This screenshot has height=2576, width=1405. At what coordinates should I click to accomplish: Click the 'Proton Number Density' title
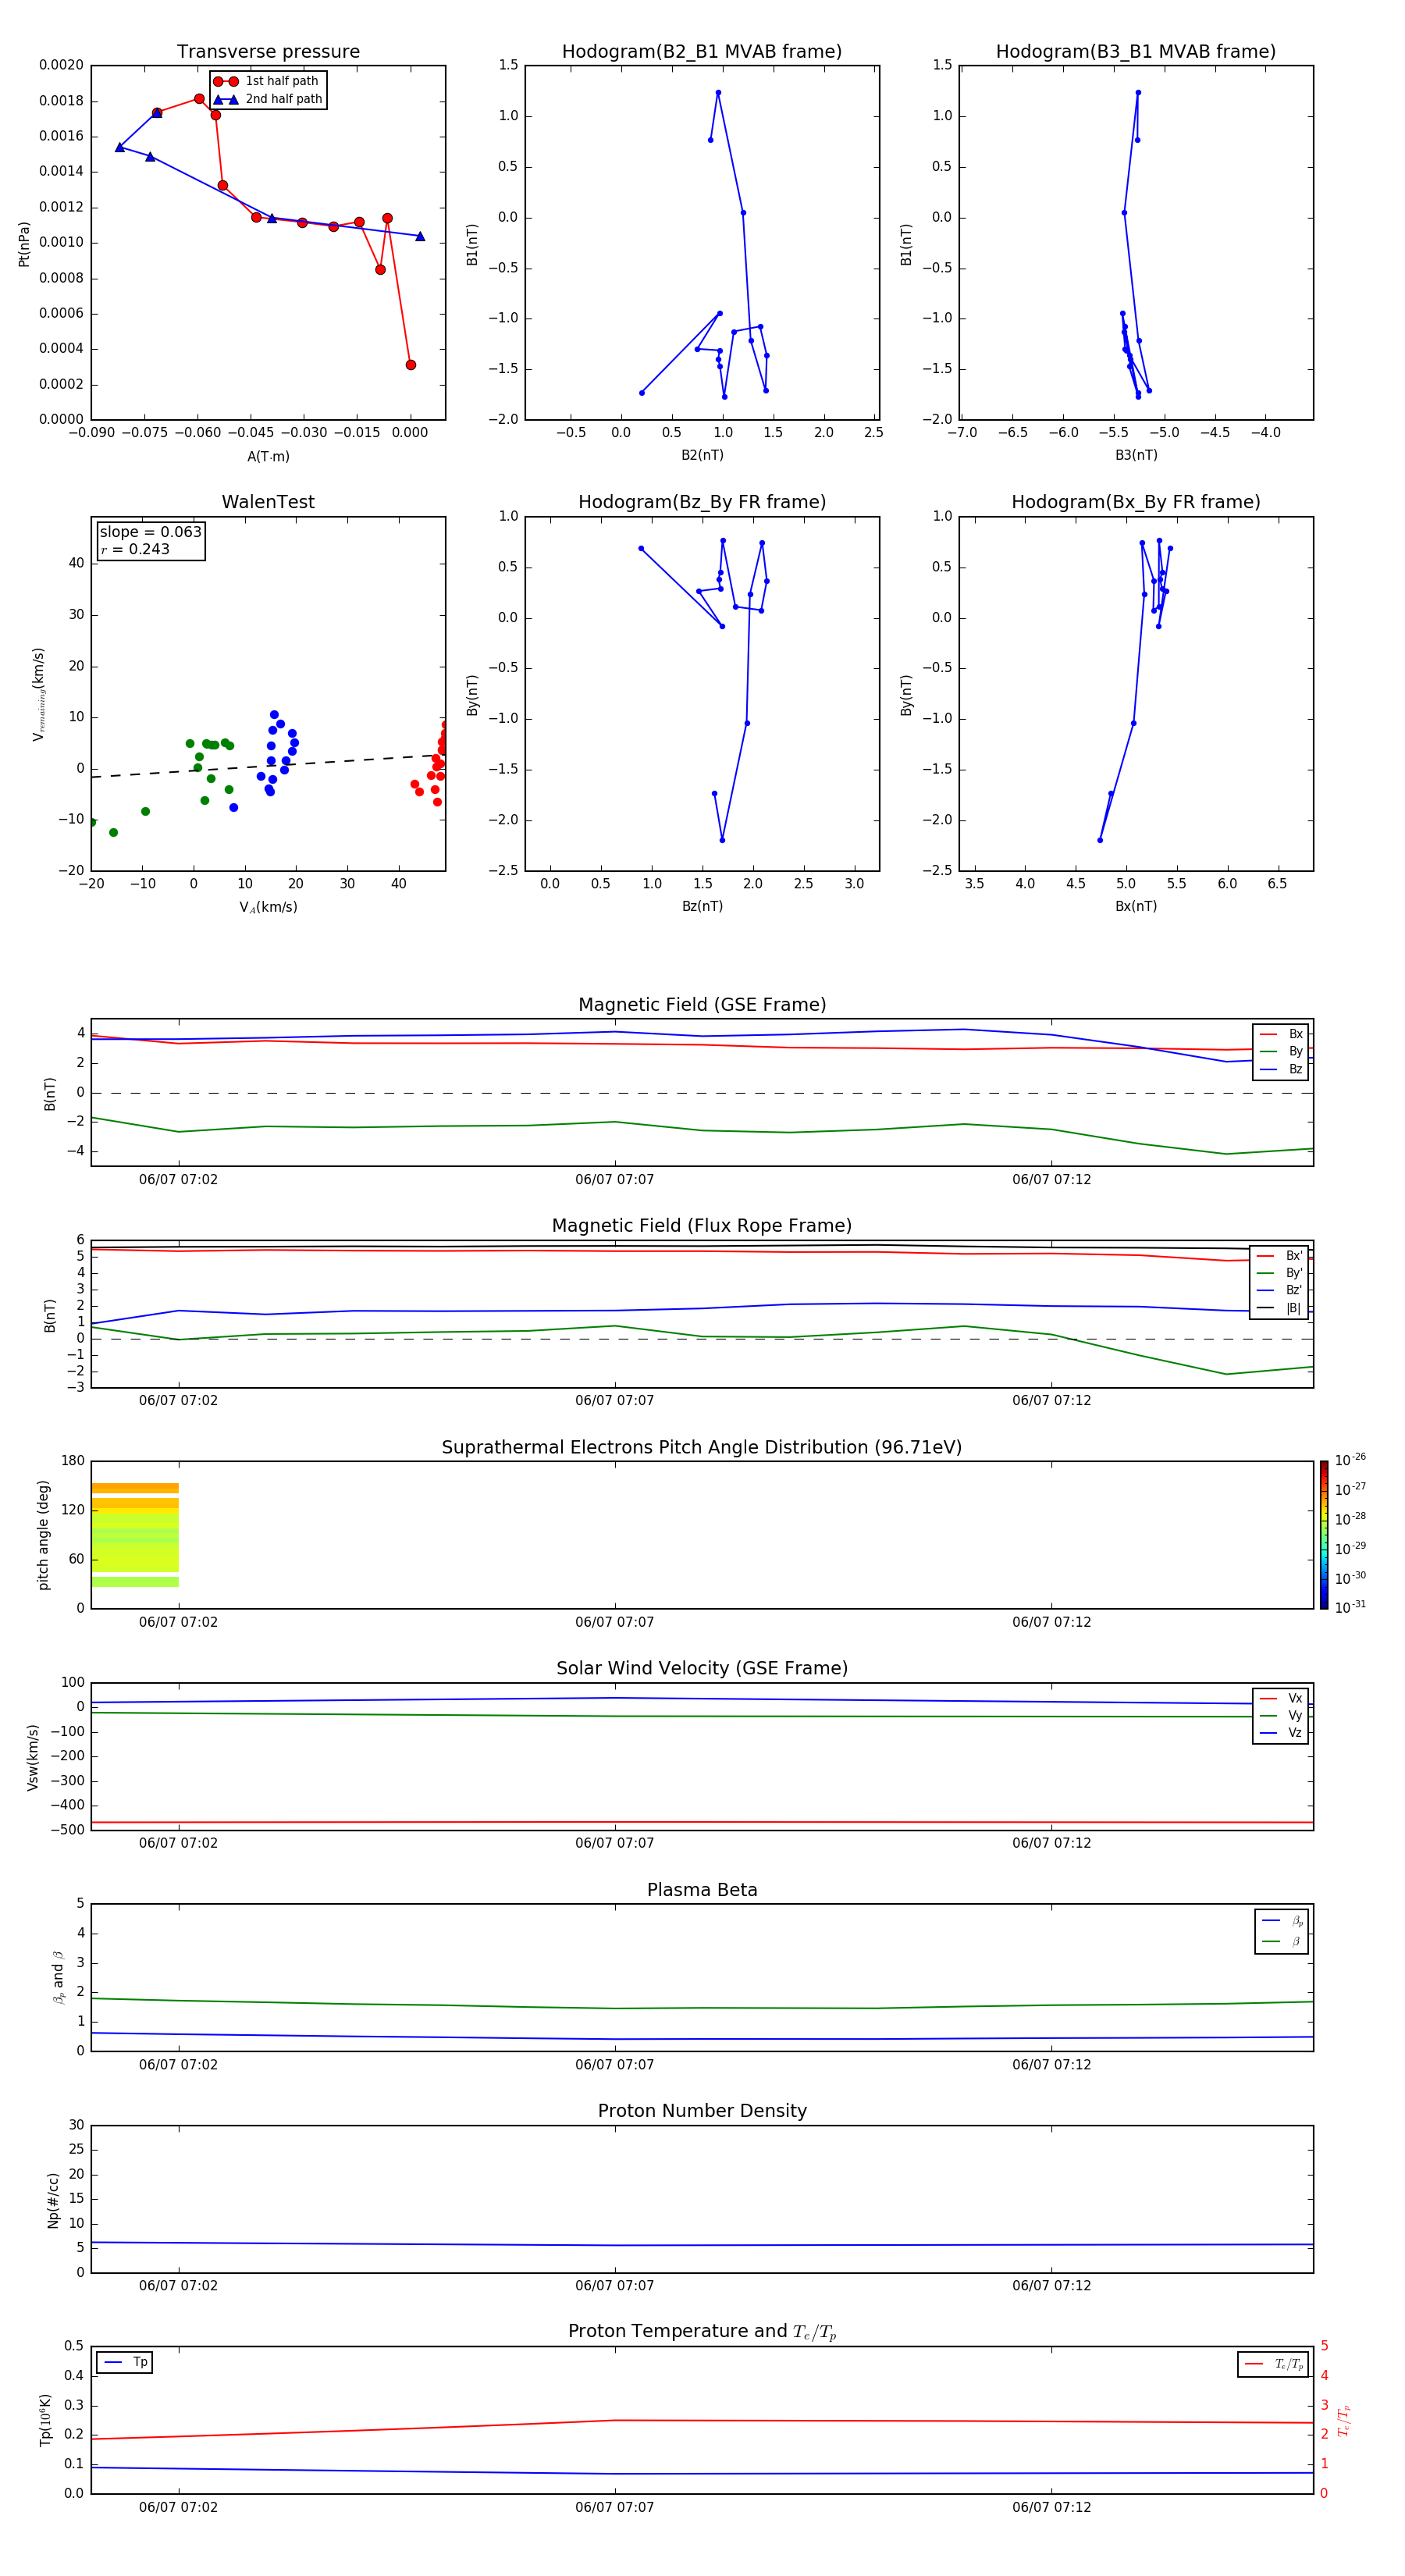702,2111
